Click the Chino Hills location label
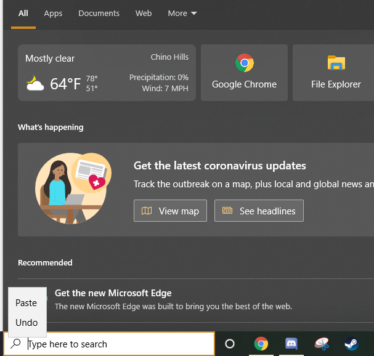 coord(169,57)
